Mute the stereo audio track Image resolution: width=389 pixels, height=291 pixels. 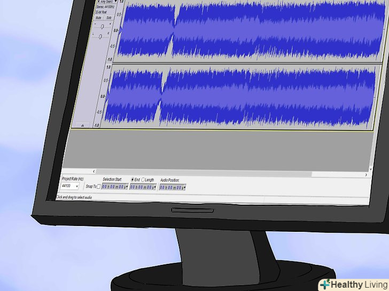click(x=98, y=18)
